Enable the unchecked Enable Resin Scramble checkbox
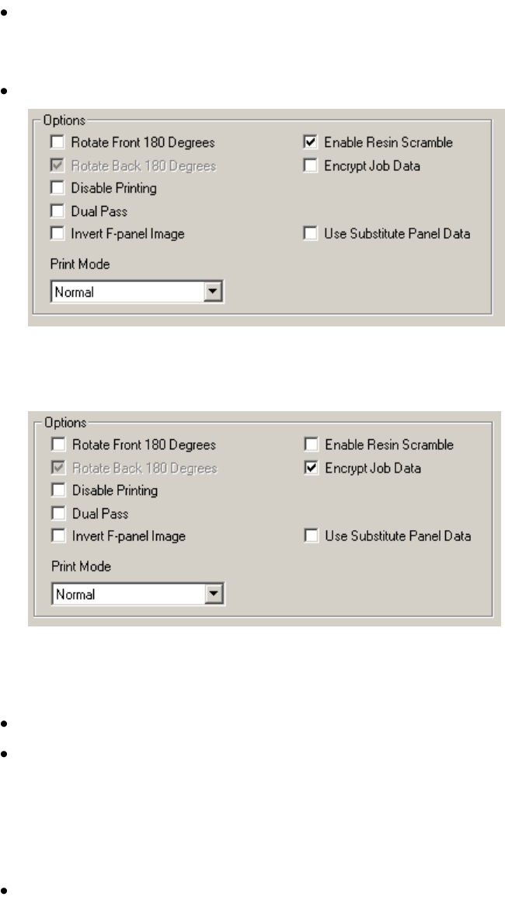The height and width of the screenshot is (900, 505). pyautogui.click(x=311, y=445)
